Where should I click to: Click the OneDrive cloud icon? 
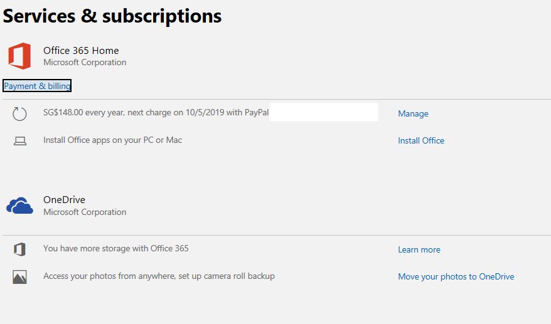[19, 206]
